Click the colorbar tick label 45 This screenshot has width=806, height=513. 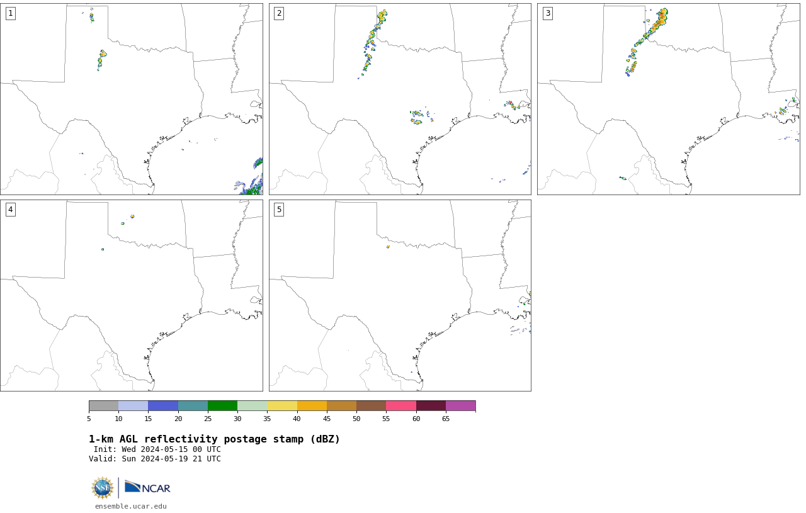pos(327,419)
